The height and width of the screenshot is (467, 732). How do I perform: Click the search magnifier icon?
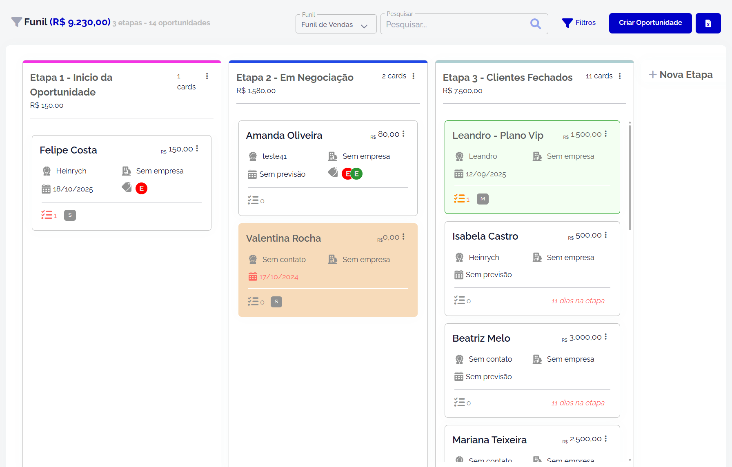click(536, 24)
